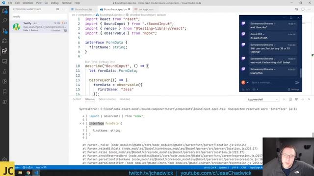
Task: Click the extensions search box with testify
Action: coord(39,17)
